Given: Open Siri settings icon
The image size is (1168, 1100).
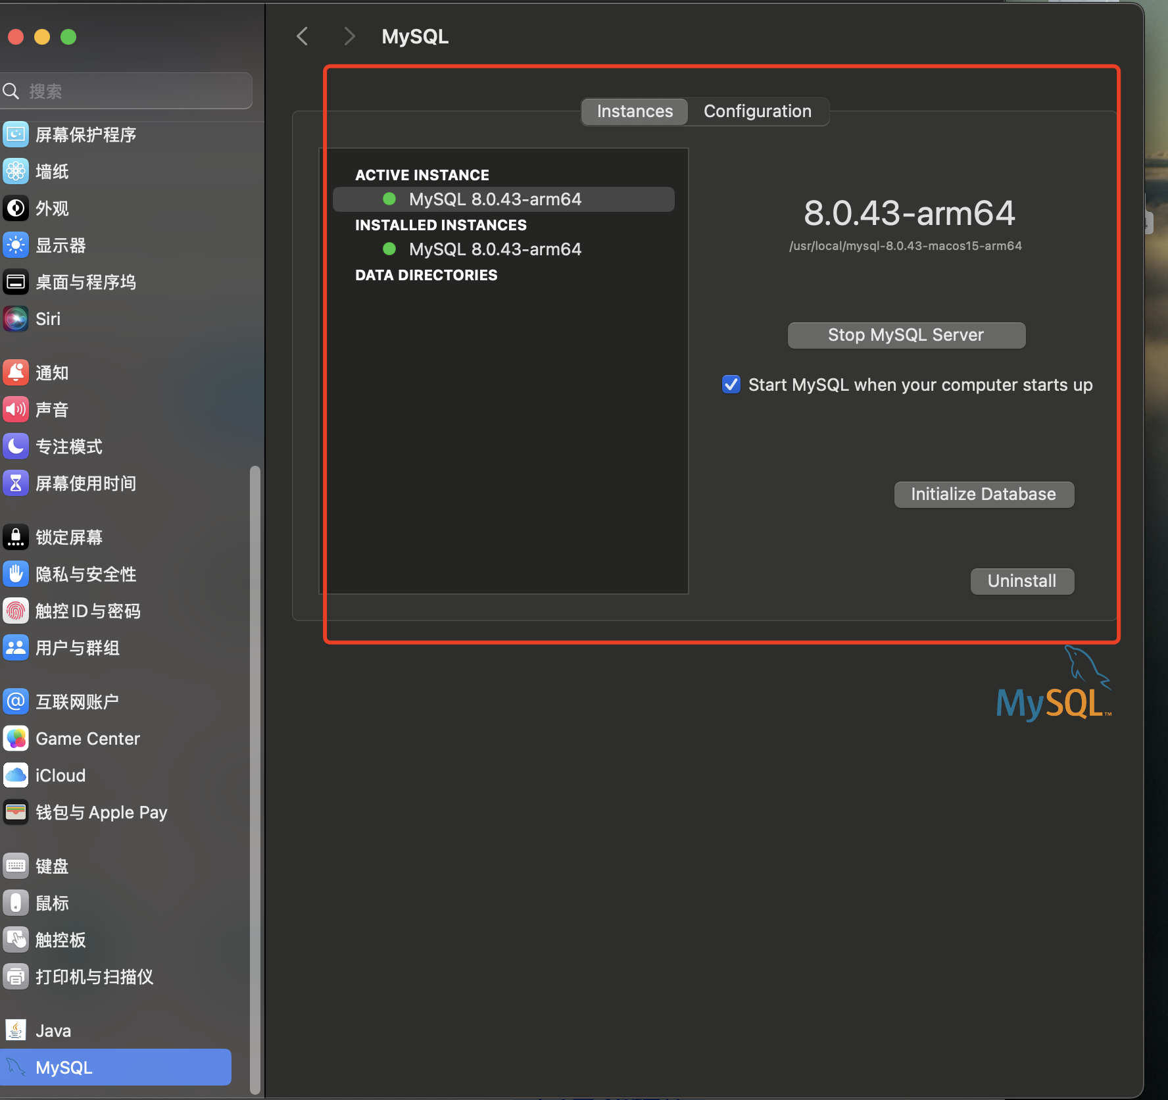Looking at the screenshot, I should tap(16, 319).
